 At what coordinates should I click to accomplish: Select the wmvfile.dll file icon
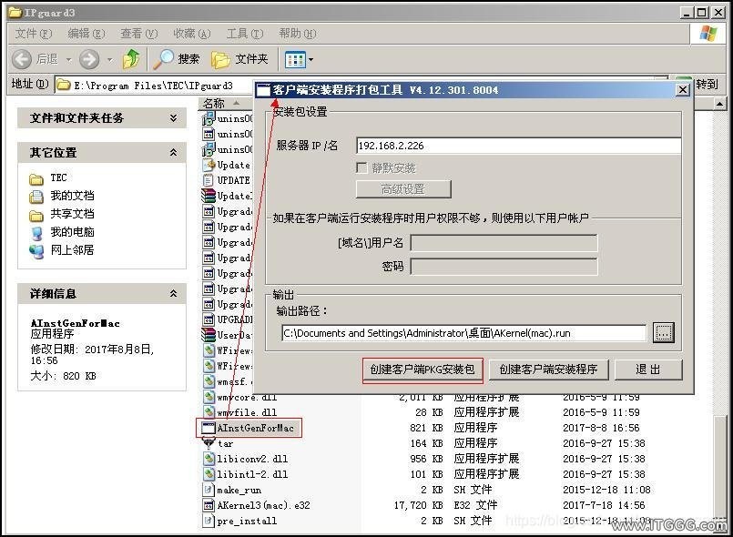pos(209,412)
